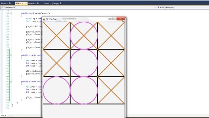The width and height of the screenshot is (209, 118).
Task: Click line number 19 in the gutter
Action: [x=8, y=11]
